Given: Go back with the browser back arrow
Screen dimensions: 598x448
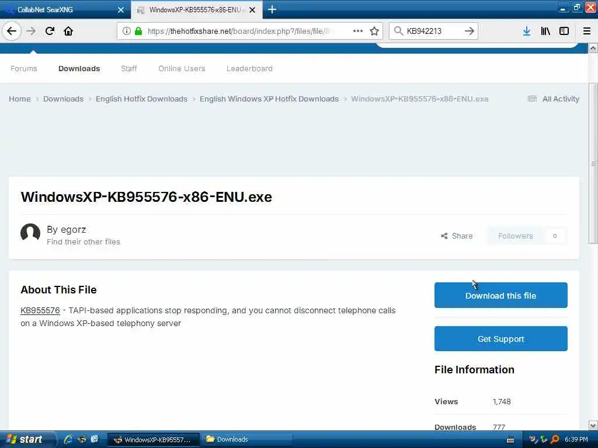Looking at the screenshot, I should point(12,31).
